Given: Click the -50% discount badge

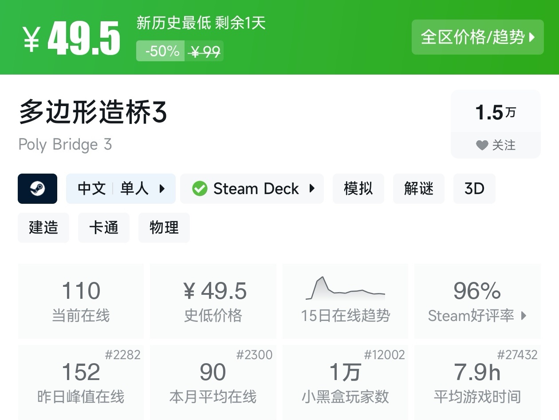Looking at the screenshot, I should pos(161,51).
